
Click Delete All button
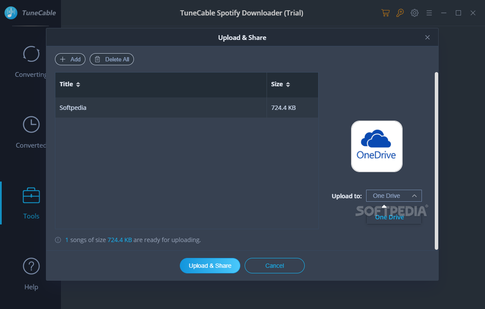click(112, 59)
